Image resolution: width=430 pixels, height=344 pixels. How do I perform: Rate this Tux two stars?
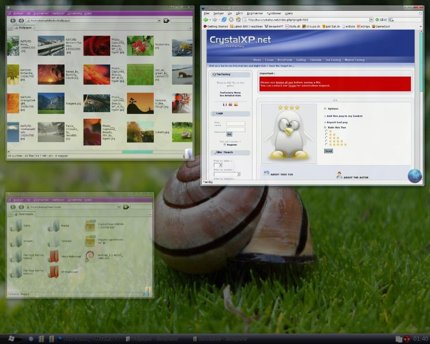pyautogui.click(x=326, y=135)
